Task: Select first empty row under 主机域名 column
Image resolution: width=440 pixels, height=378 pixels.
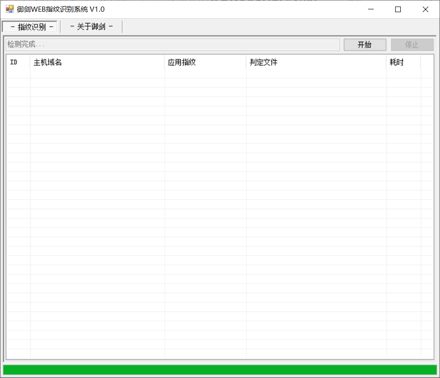Action: 97,74
